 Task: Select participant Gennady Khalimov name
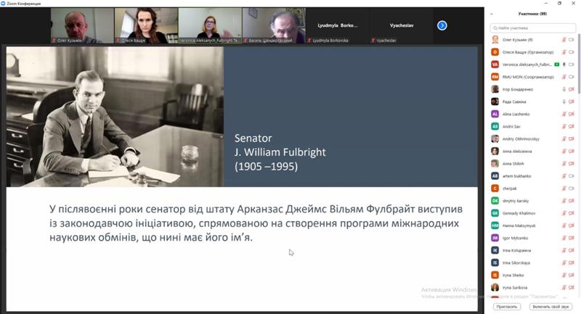(519, 213)
